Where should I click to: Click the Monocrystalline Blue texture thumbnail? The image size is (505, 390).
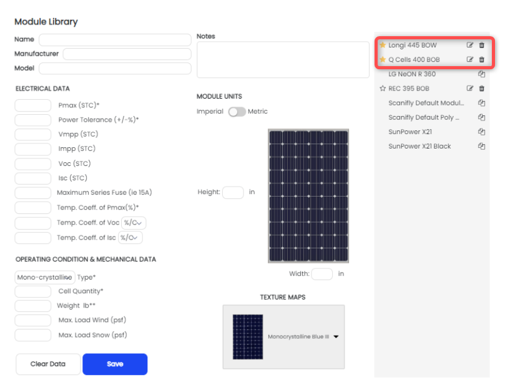248,336
